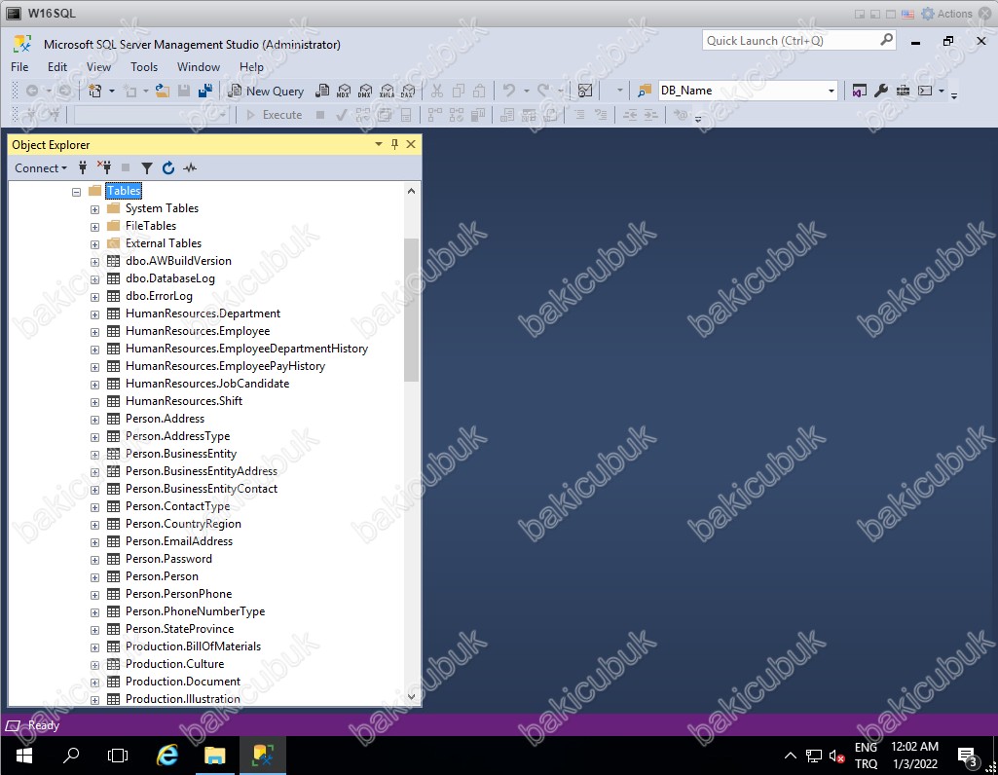Open the DB_Name find combo box dropdown
998x775 pixels.
pyautogui.click(x=831, y=91)
